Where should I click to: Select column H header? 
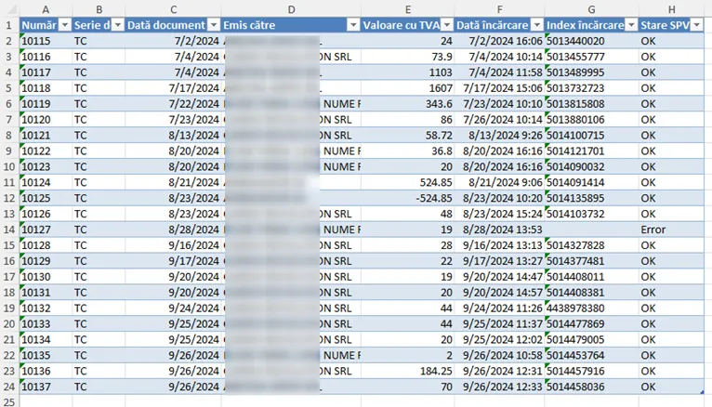(672, 9)
